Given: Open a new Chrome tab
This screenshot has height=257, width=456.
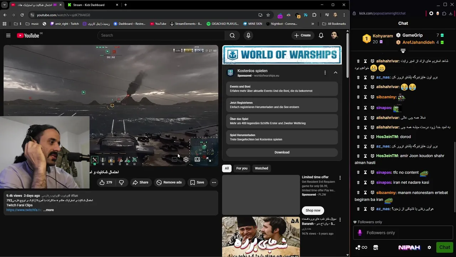Looking at the screenshot, I should click(125, 5).
